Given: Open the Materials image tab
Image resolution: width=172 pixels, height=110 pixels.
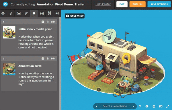Looking at the screenshot, I should 18,13.
